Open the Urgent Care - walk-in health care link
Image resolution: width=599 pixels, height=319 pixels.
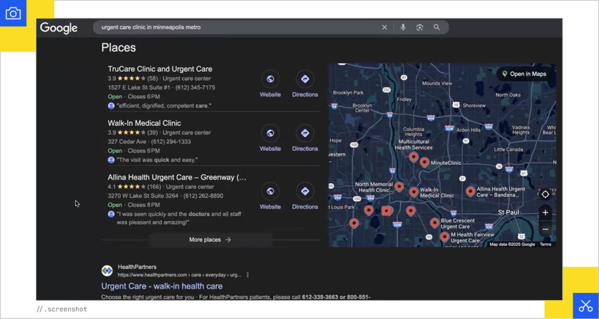pyautogui.click(x=162, y=286)
